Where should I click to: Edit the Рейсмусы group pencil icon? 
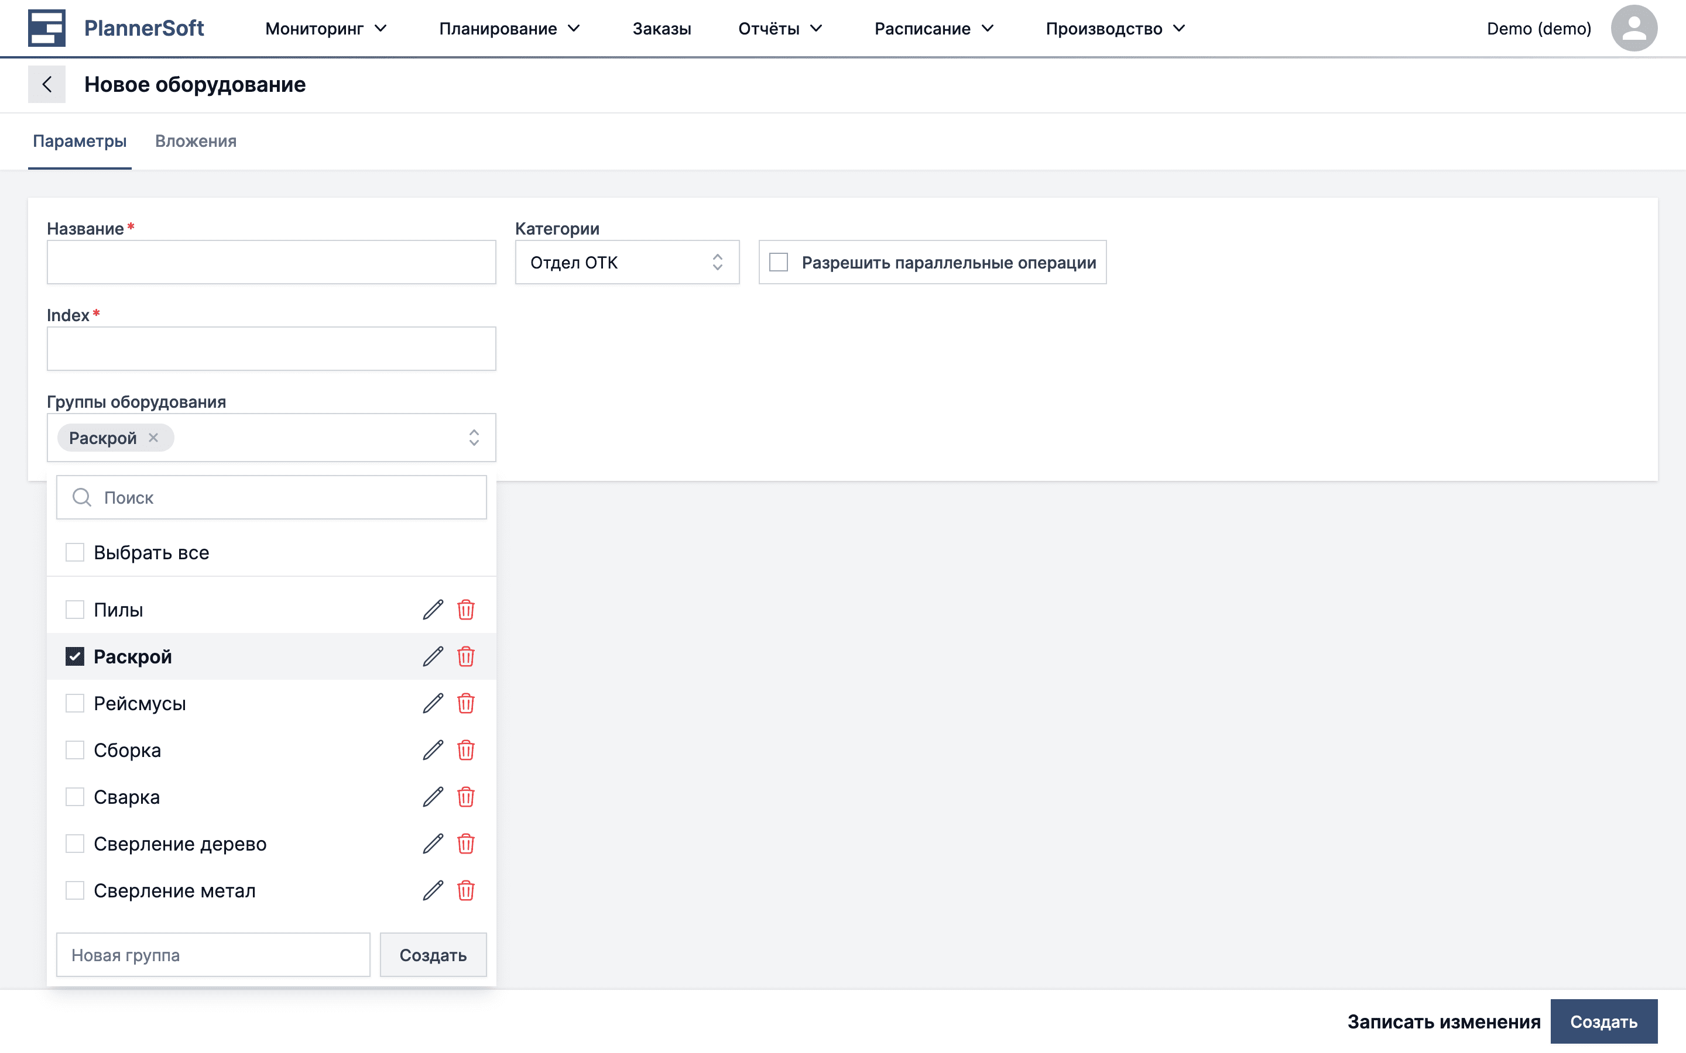pos(433,703)
